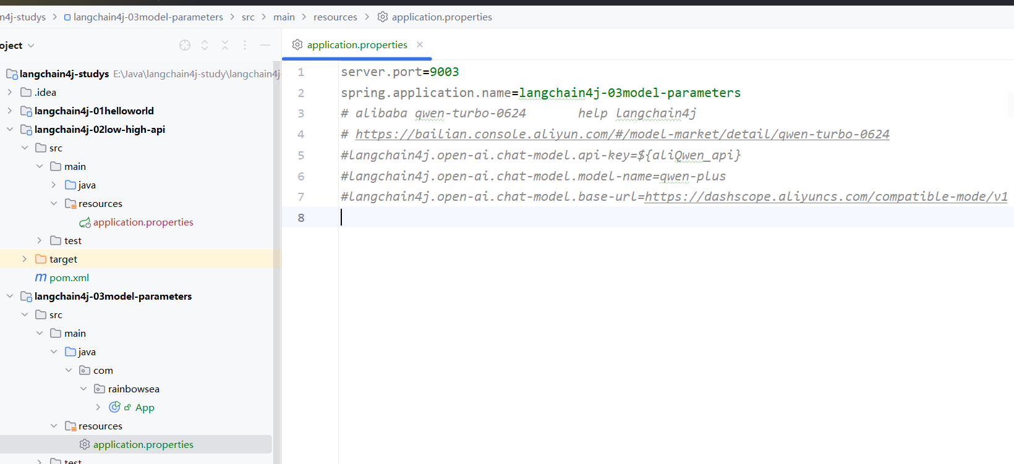This screenshot has width=1014, height=464.
Task: Select resources folder icon under langchain4j-02low-high-api
Action: coord(70,203)
